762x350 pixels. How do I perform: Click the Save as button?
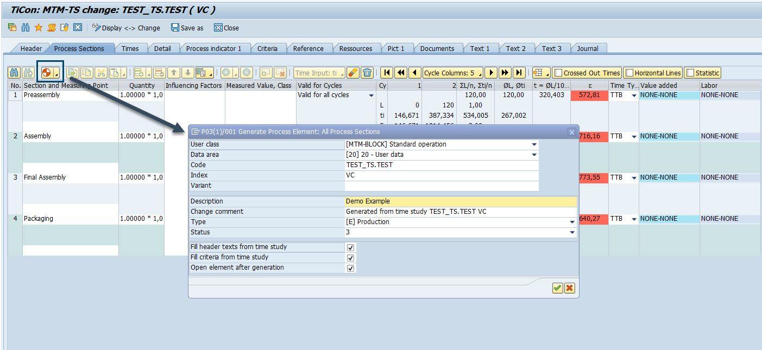click(187, 28)
